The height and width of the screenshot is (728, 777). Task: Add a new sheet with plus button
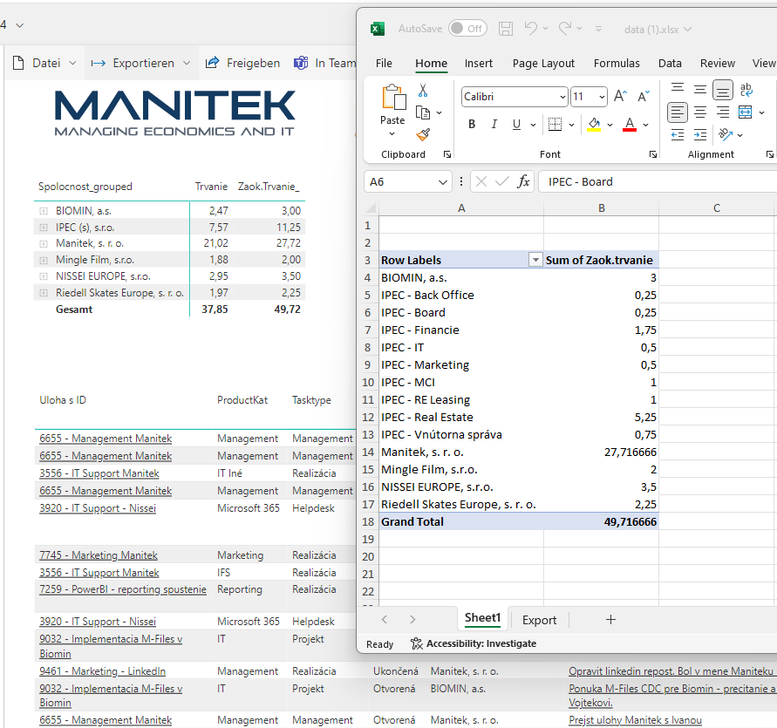(610, 620)
